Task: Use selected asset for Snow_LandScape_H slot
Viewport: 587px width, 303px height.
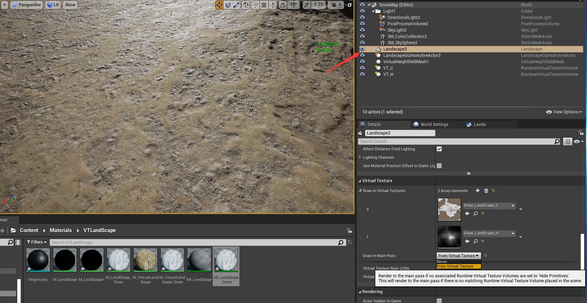Action: (x=467, y=241)
